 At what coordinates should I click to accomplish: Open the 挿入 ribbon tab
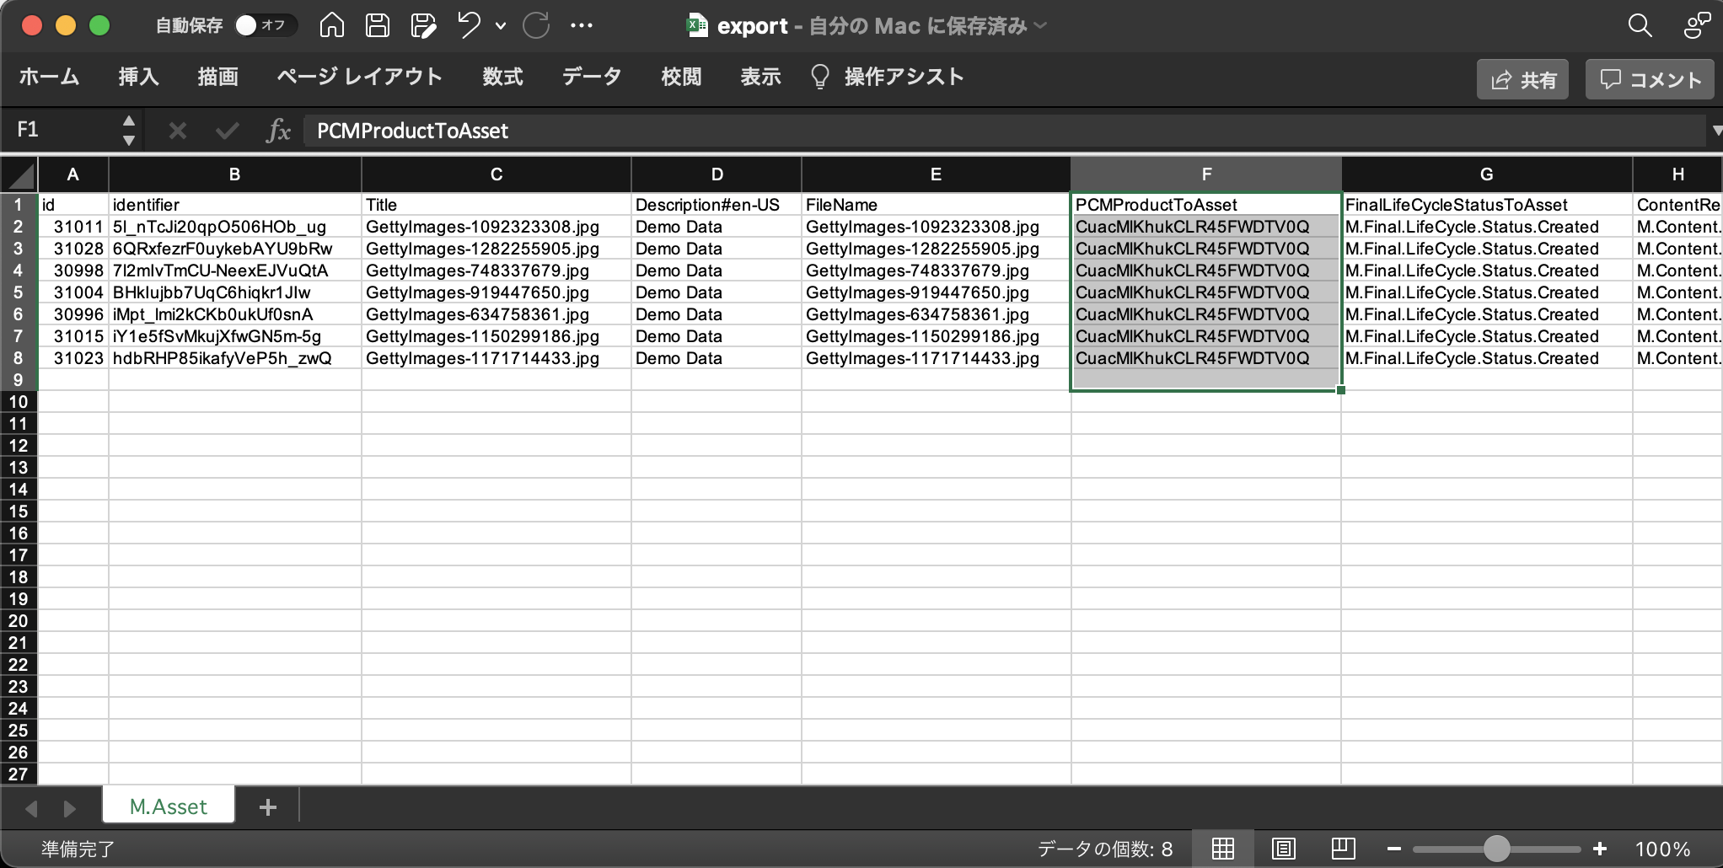(138, 77)
